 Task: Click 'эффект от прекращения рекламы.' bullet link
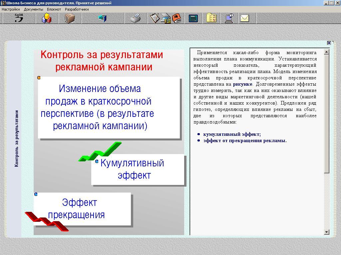coord(245,140)
